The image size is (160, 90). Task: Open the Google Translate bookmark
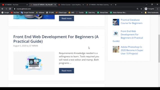[x=27, y=12]
